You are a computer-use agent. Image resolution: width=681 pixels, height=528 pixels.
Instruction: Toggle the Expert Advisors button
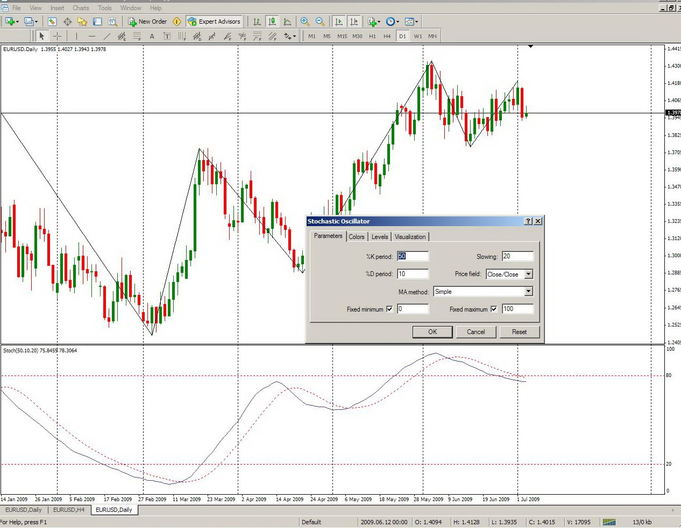click(x=214, y=21)
